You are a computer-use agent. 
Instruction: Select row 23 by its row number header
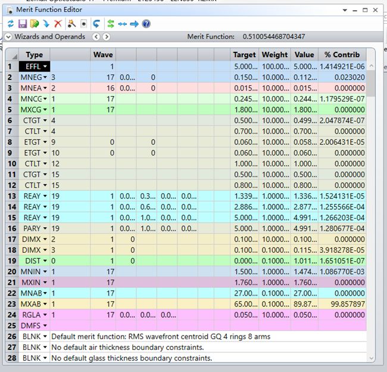point(10,303)
